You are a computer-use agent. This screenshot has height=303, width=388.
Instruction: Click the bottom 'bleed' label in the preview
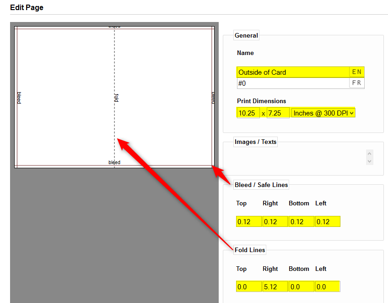114,162
